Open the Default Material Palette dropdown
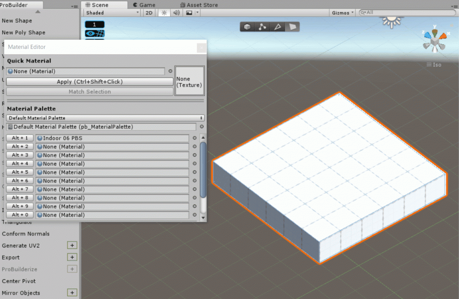Viewport: 459px width, 299px height. 105,118
